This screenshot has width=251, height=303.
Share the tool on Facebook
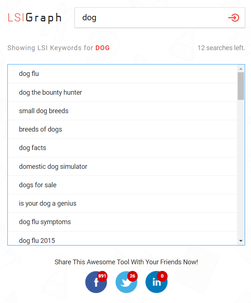(x=96, y=282)
